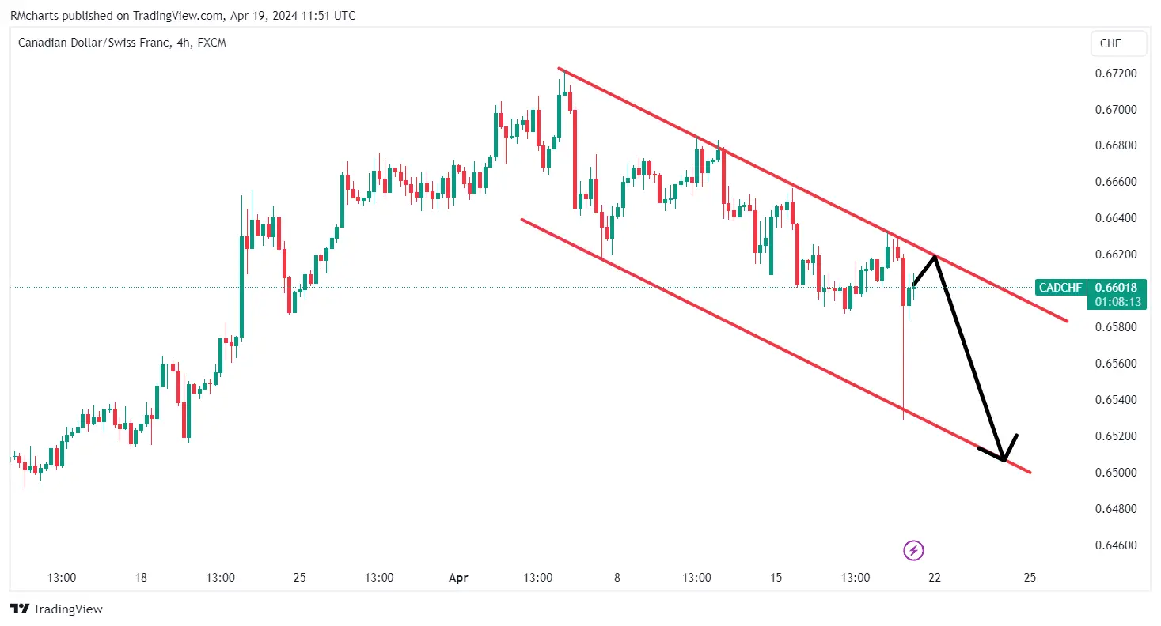Click the CHF currency badge top right
1161x626 pixels.
tap(1118, 43)
